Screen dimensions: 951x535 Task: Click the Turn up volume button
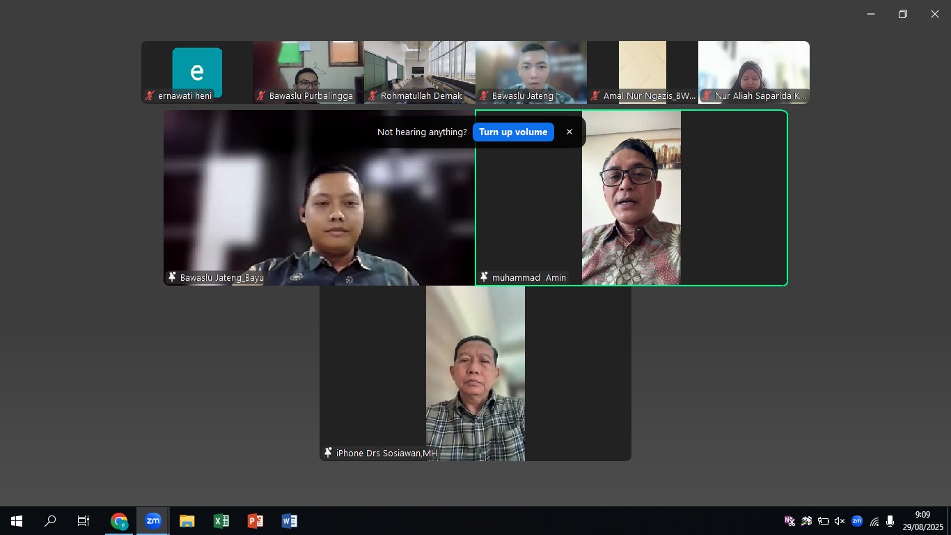coord(513,132)
